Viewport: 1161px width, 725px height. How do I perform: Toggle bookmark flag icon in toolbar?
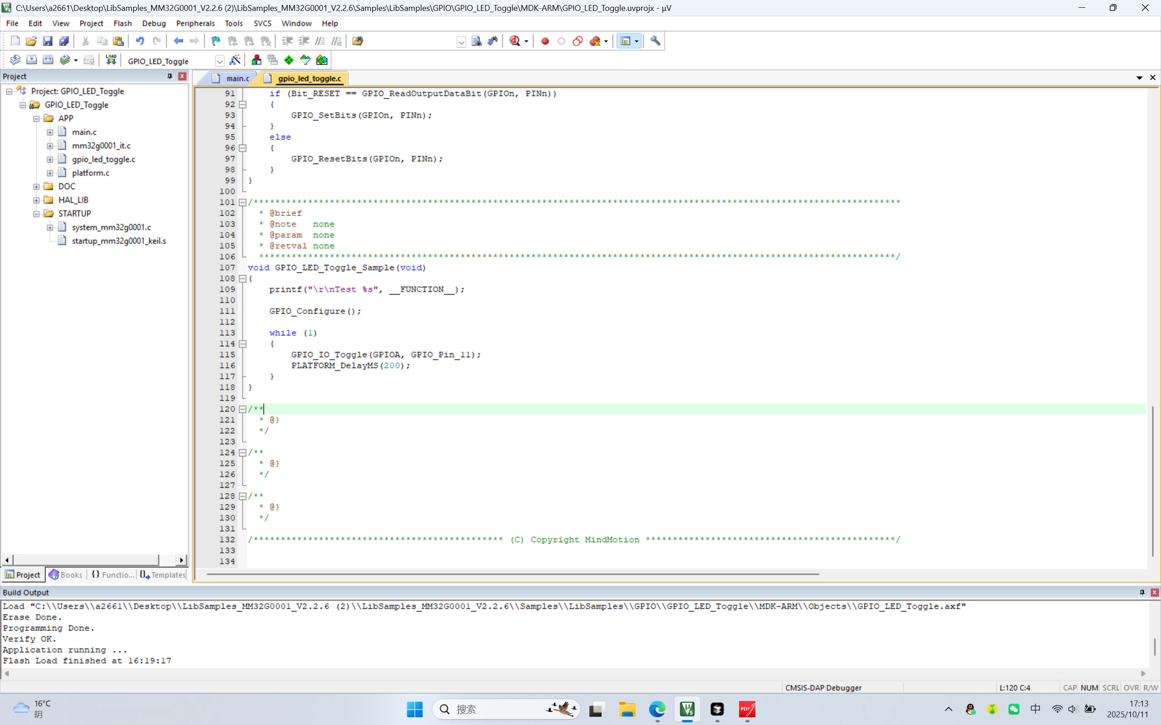216,41
